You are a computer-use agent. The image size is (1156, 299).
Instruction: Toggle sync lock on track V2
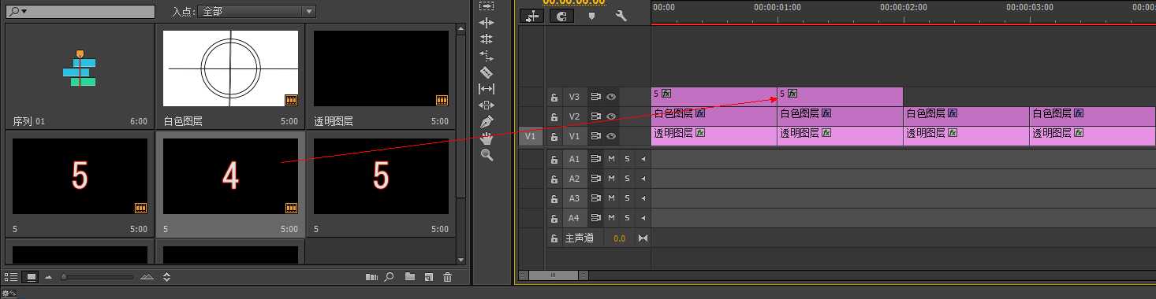click(x=596, y=116)
